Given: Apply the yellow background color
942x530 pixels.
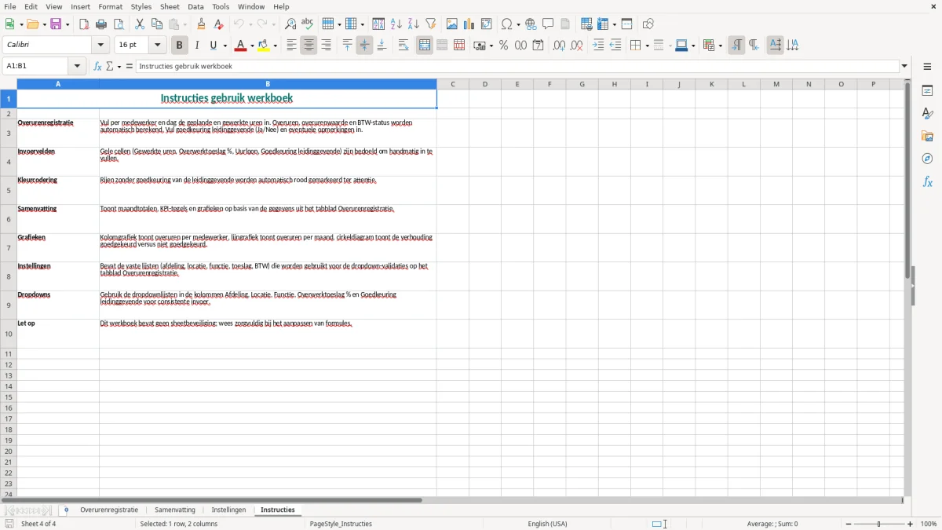Looking at the screenshot, I should click(x=265, y=46).
